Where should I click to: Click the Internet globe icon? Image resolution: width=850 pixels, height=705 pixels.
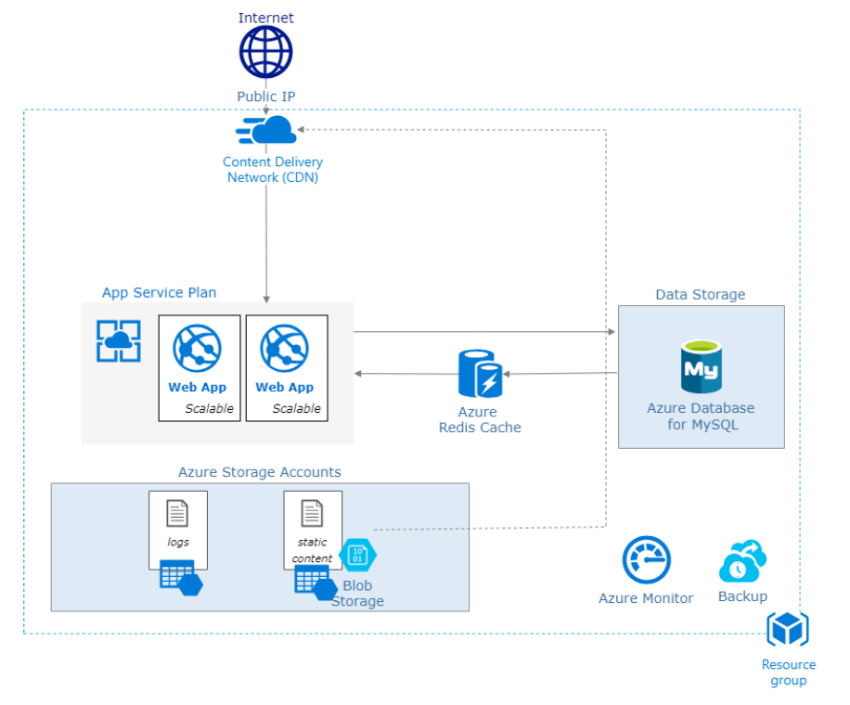265,52
